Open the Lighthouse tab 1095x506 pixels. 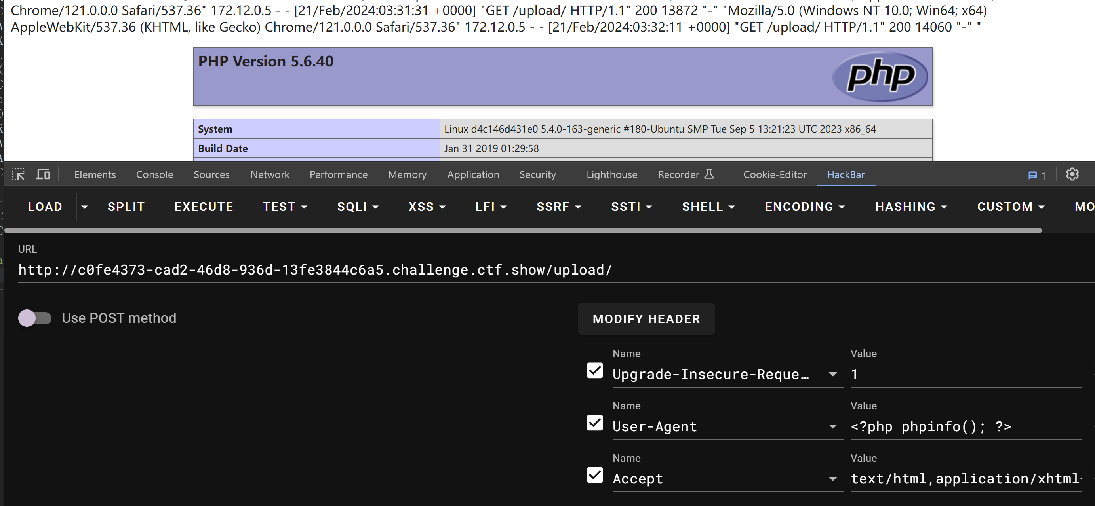pos(612,174)
